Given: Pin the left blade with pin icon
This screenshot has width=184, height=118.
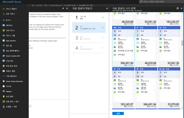Looking at the screenshot, I should tap(63, 8).
